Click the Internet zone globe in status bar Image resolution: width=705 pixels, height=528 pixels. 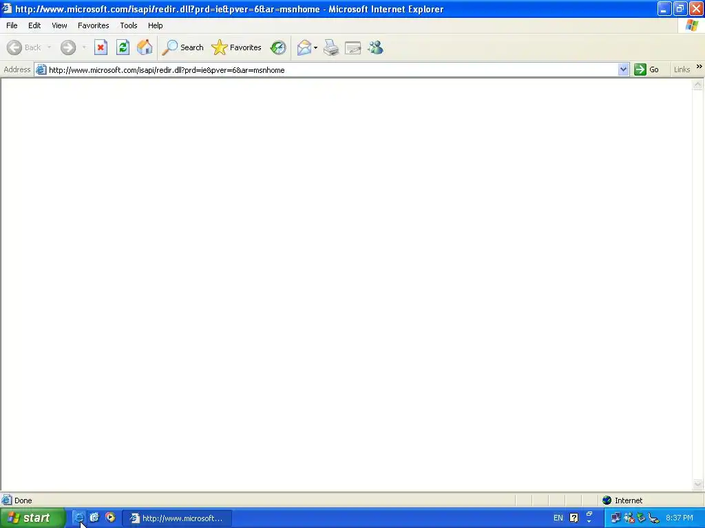(x=607, y=500)
